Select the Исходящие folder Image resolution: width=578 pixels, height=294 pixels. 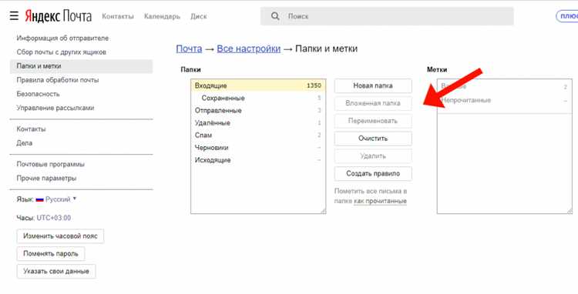click(258, 160)
